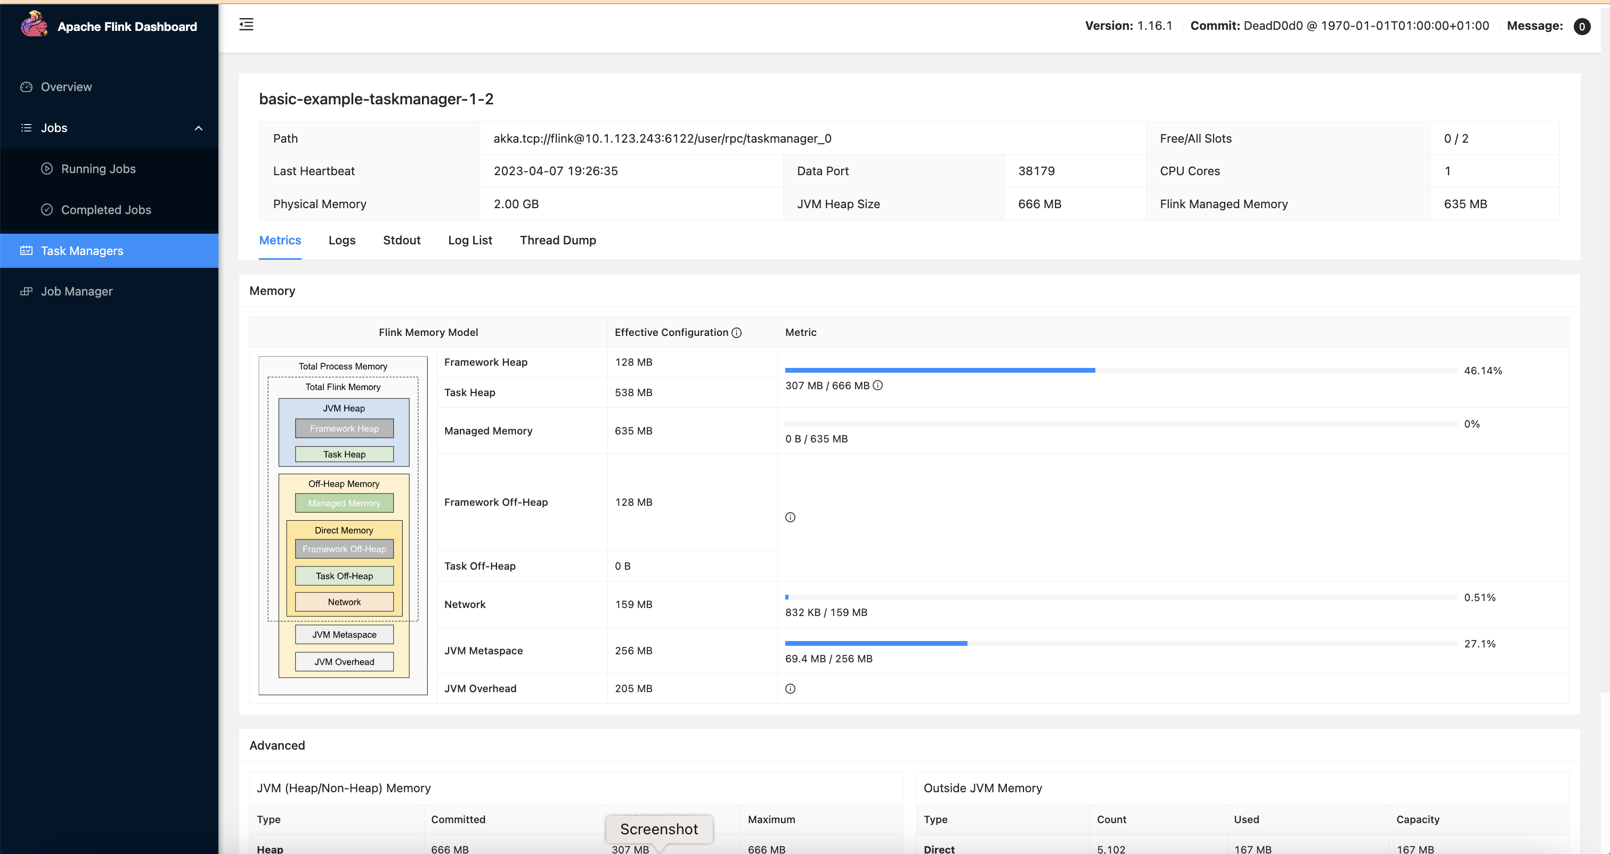Image resolution: width=1610 pixels, height=854 pixels.
Task: Open Completed Jobs from the sidebar
Action: pos(106,210)
